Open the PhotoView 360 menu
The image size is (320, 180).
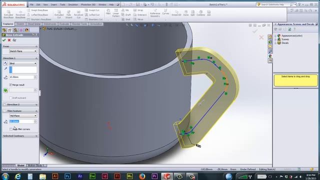coord(88,4)
